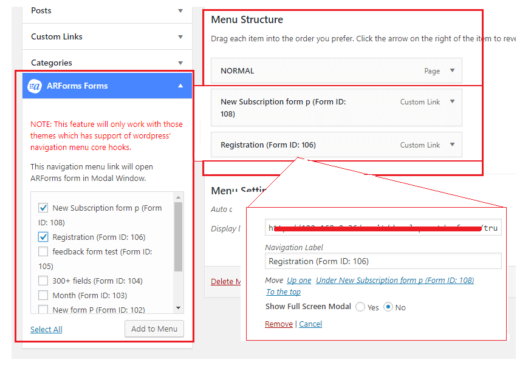Click the Navigation Label input field
The width and height of the screenshot is (531, 368).
point(383,261)
